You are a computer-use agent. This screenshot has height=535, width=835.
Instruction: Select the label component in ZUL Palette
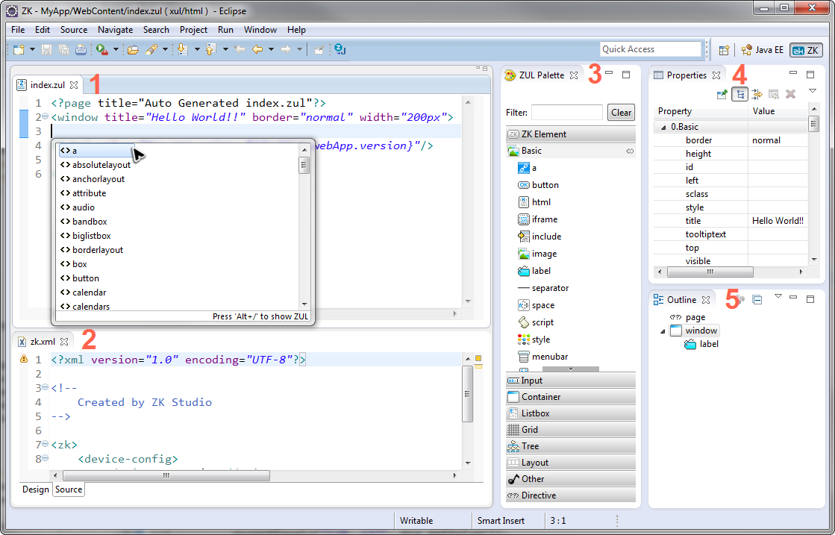tap(534, 271)
